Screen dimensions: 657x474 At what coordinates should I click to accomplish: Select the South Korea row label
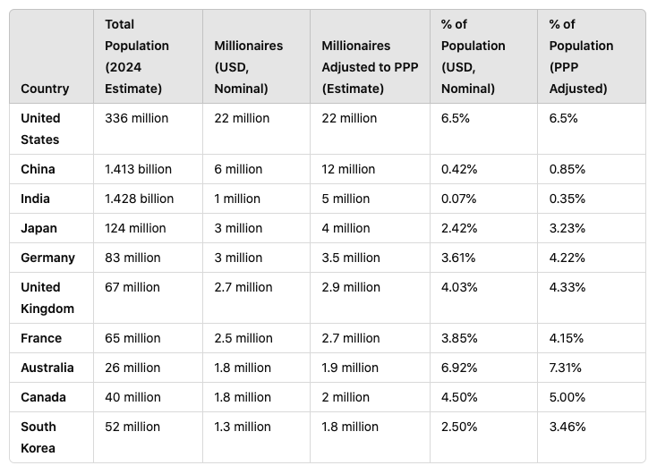38,437
